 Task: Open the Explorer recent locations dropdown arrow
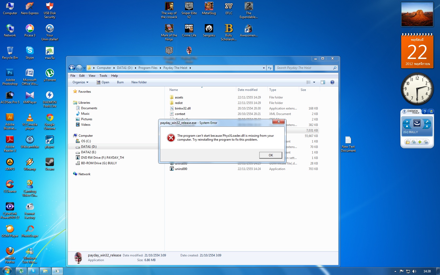click(84, 68)
